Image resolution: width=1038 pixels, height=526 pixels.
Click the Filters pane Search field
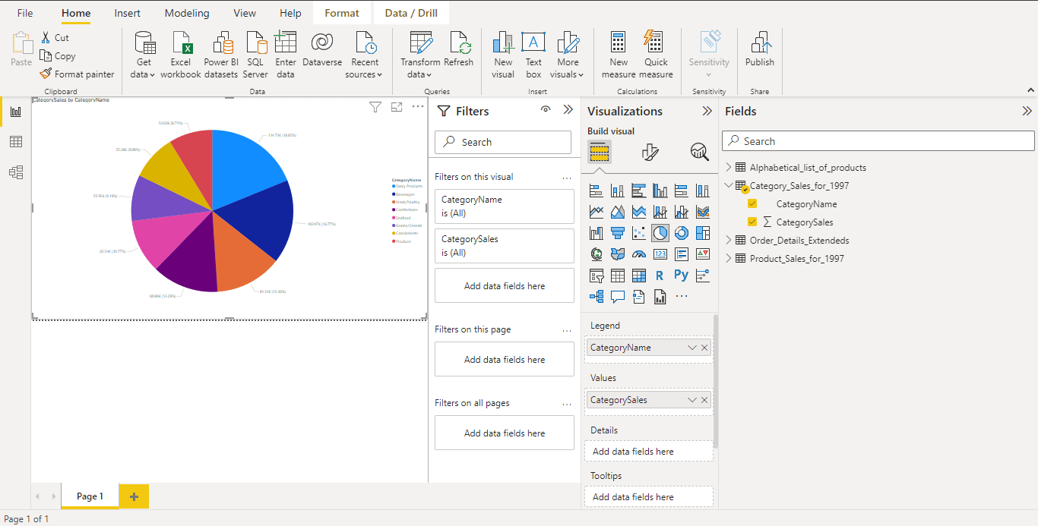503,142
